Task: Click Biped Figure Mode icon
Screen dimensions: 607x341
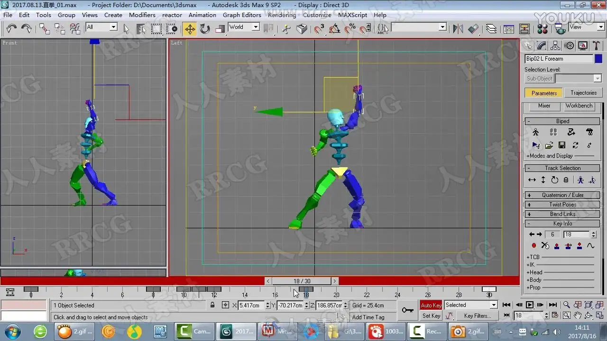Action: [535, 133]
